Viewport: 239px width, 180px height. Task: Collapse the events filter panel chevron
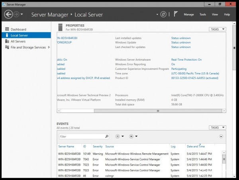(221, 136)
